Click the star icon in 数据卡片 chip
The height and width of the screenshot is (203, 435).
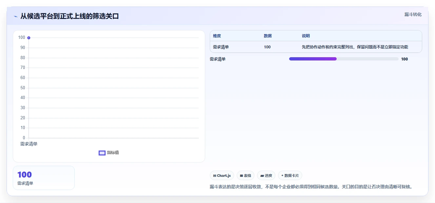click(x=282, y=176)
